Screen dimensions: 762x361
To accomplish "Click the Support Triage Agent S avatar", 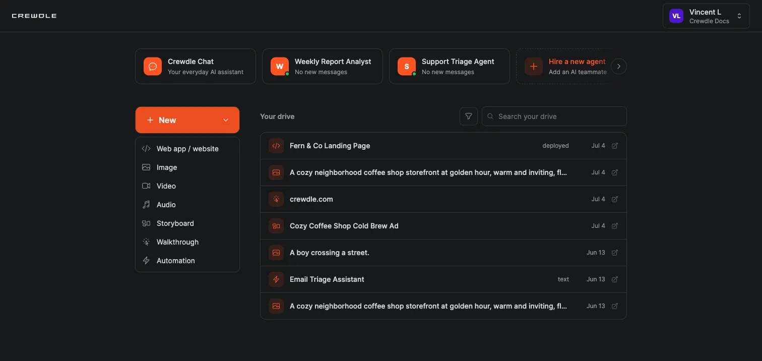I will tap(407, 66).
